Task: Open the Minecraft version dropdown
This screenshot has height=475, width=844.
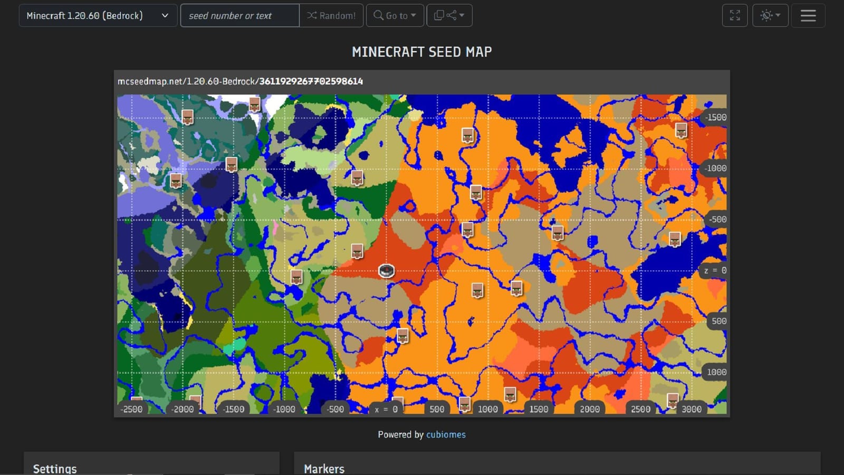Action: pos(98,15)
